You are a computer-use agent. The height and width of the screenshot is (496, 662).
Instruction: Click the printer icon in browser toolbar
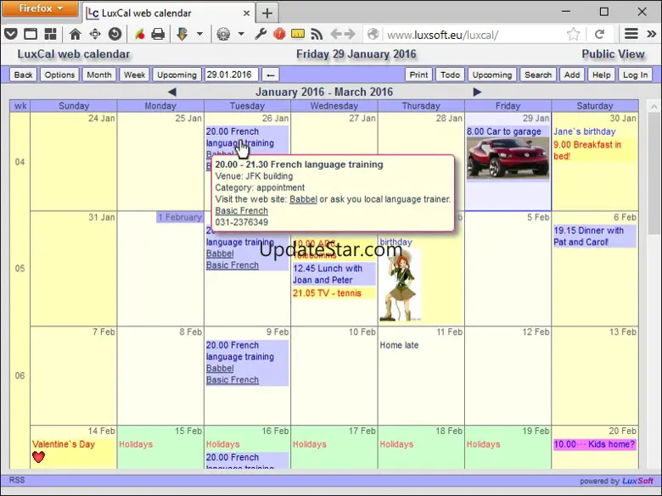point(157,34)
